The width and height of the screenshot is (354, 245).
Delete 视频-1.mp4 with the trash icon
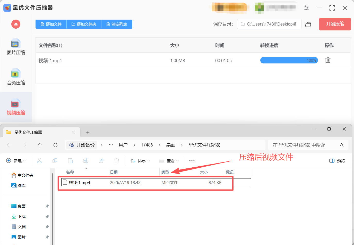[x=328, y=60]
